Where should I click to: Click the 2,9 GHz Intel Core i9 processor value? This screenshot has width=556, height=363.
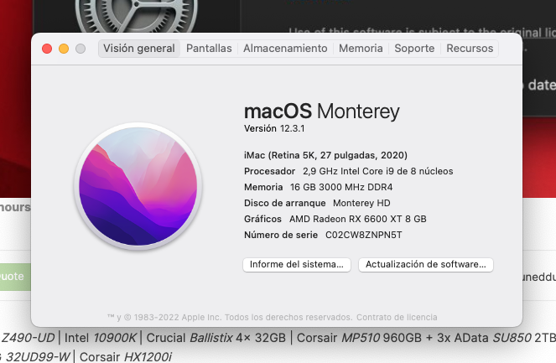[377, 171]
